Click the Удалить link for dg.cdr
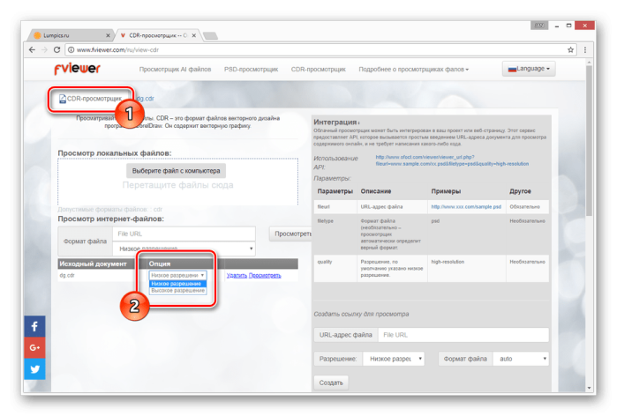 (x=237, y=275)
